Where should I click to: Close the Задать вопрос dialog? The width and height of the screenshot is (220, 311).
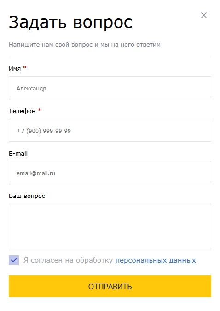(x=204, y=15)
